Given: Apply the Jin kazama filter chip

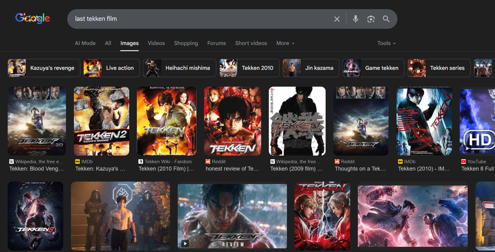Looking at the screenshot, I should pos(311,68).
